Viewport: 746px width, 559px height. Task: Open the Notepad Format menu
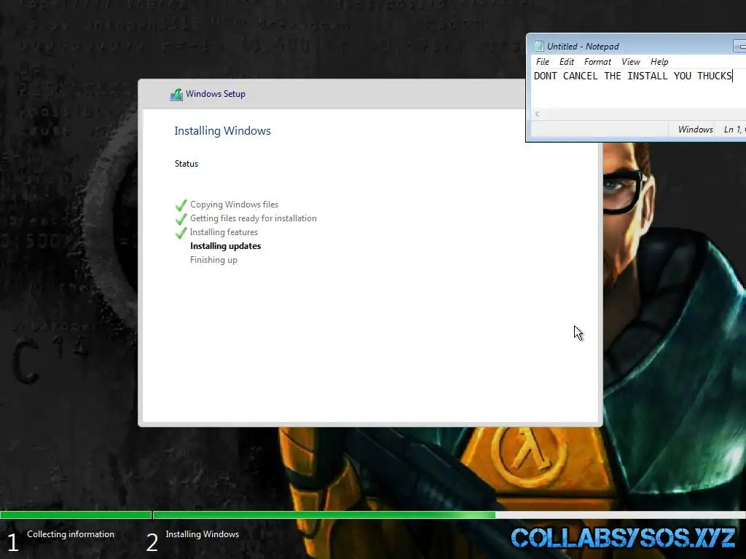pos(597,62)
